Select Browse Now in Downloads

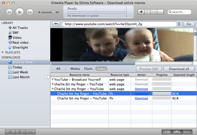tap(25, 62)
